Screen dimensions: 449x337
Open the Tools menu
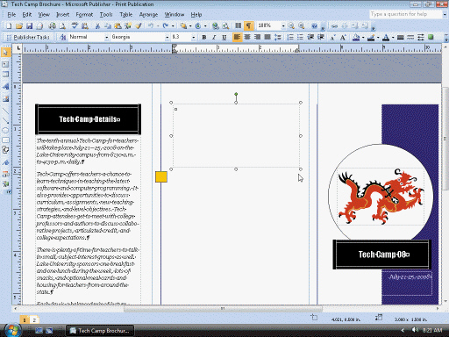106,15
